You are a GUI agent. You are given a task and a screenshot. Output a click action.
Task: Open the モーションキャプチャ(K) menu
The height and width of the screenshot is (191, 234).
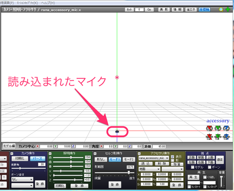click(27, 3)
